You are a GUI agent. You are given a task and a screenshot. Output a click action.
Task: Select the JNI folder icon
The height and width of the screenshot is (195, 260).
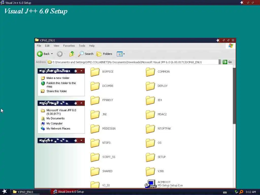tap(95, 115)
